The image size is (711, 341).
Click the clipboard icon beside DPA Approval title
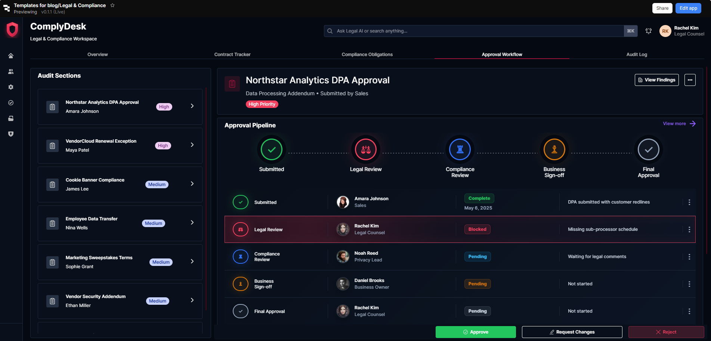[x=232, y=84]
